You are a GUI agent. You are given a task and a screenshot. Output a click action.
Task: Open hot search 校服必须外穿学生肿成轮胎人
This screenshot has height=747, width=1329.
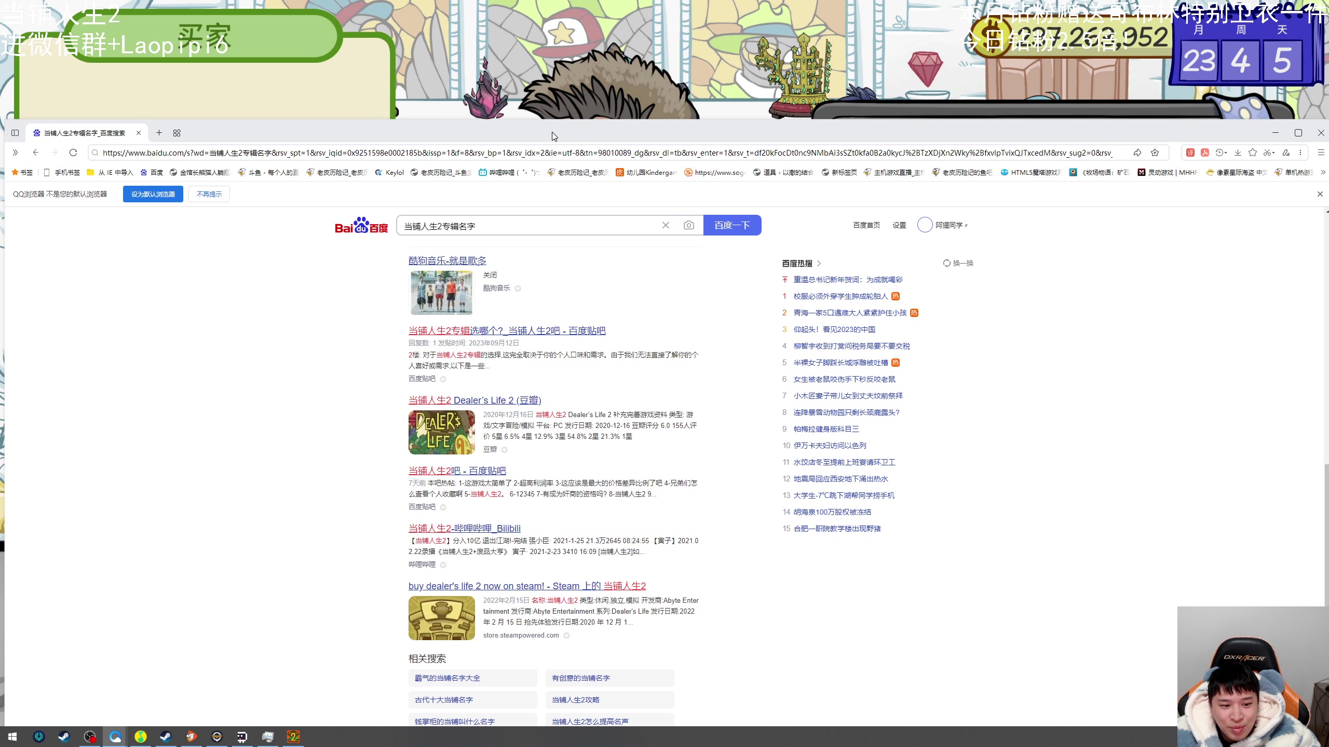pos(841,296)
